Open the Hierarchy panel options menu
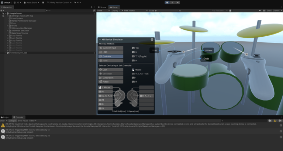The width and height of the screenshot is (283, 151). [x=94, y=7]
